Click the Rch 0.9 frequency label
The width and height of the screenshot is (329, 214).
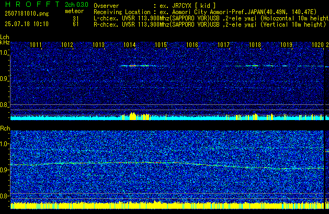pyautogui.click(x=4, y=170)
